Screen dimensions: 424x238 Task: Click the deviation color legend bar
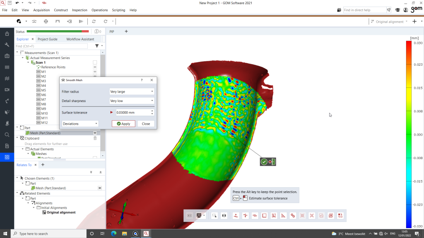point(409,134)
